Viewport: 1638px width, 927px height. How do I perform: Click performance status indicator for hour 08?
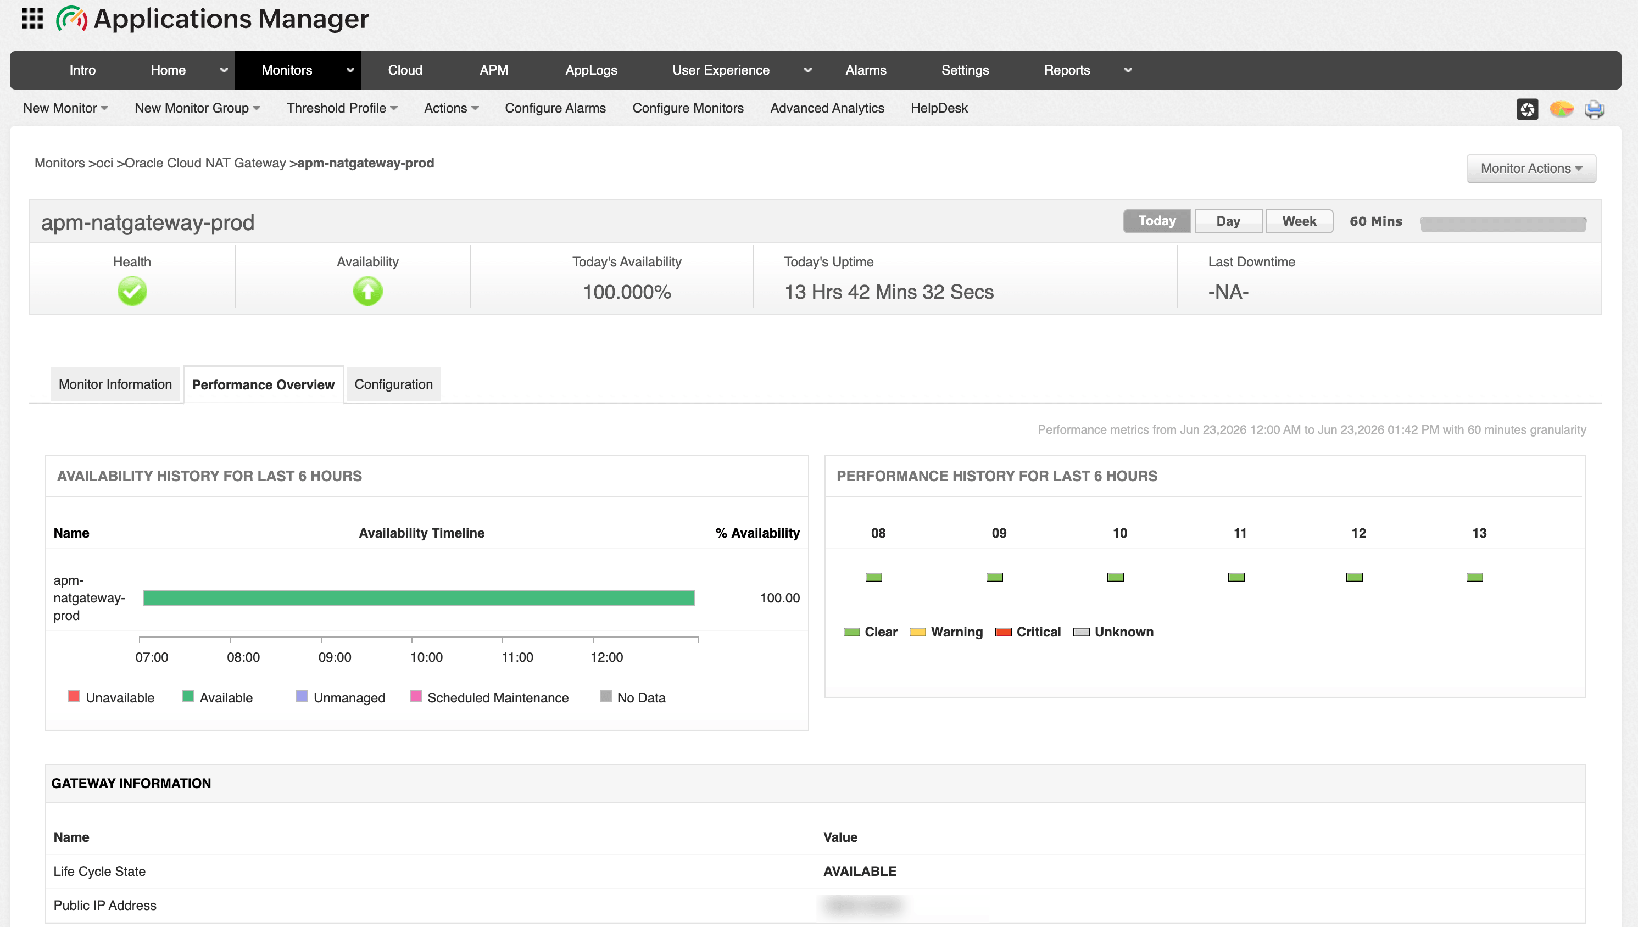(x=873, y=577)
